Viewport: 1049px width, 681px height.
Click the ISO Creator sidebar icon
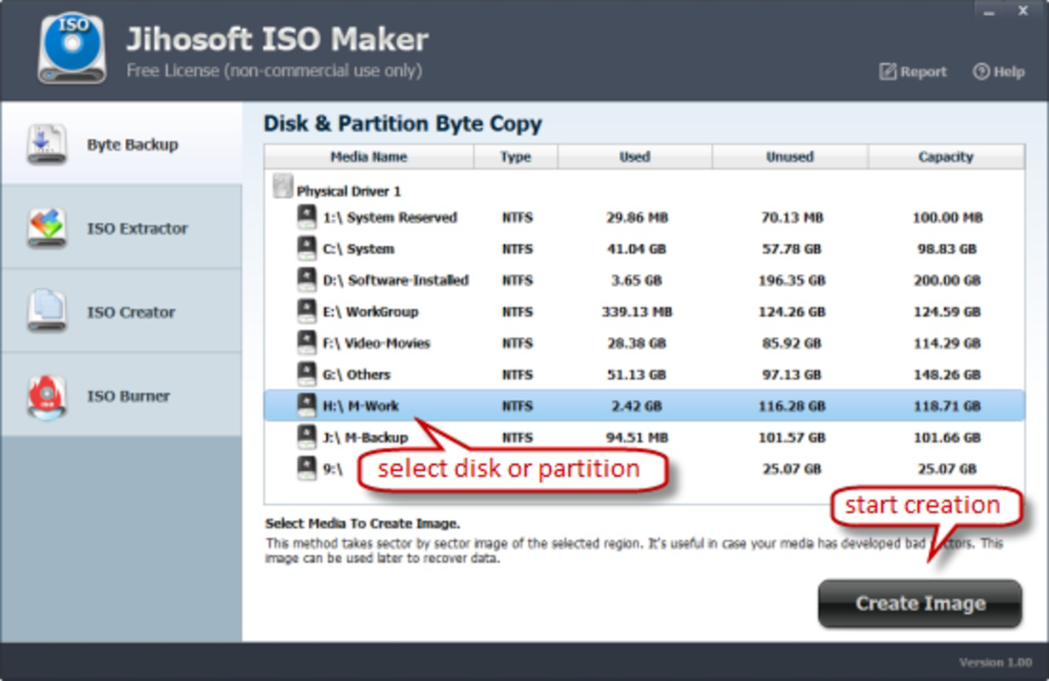coord(46,312)
